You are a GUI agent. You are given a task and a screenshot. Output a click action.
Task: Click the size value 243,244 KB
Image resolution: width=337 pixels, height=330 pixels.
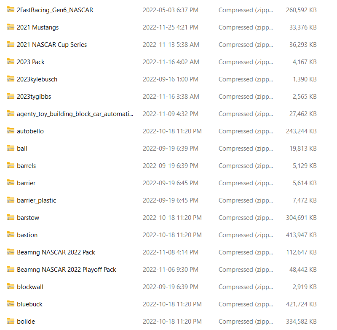point(301,131)
